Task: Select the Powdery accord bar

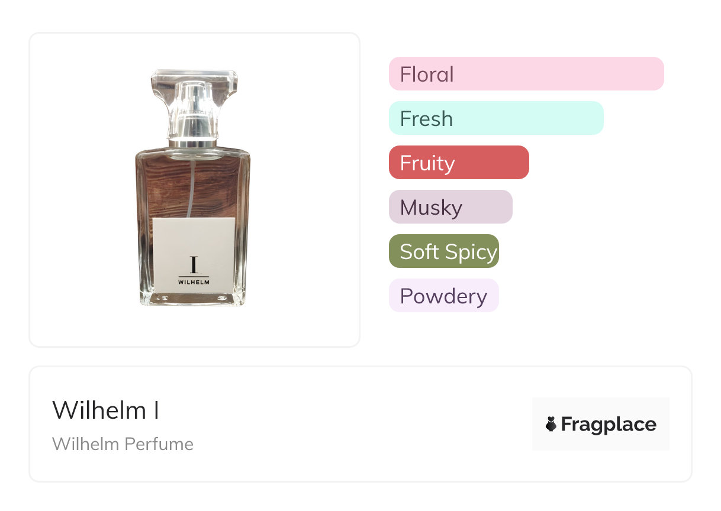Action: coord(444,296)
